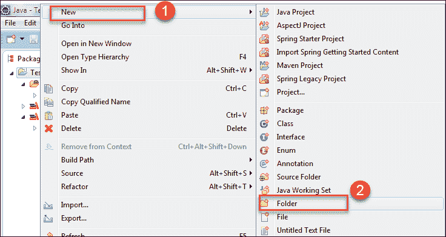
Task: Click the Enum icon
Action: click(265, 150)
